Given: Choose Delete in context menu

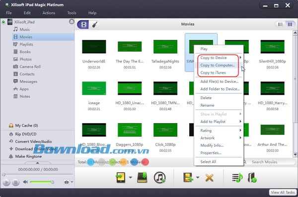Looking at the screenshot, I should 219,98.
